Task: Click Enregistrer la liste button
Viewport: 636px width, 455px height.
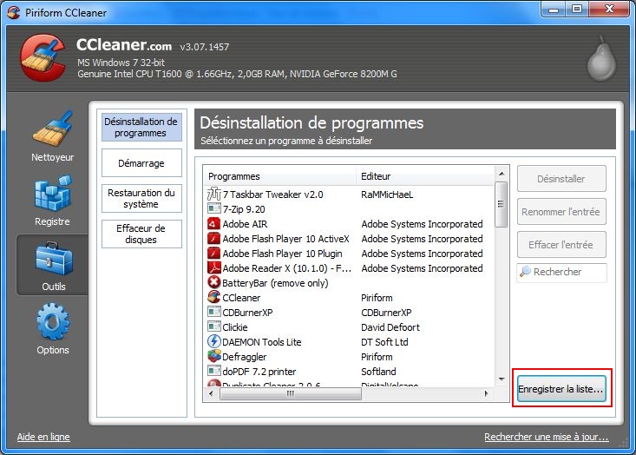Action: 561,389
